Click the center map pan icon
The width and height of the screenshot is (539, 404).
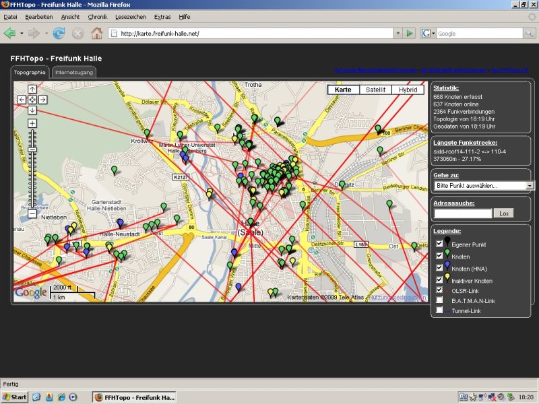pos(32,100)
